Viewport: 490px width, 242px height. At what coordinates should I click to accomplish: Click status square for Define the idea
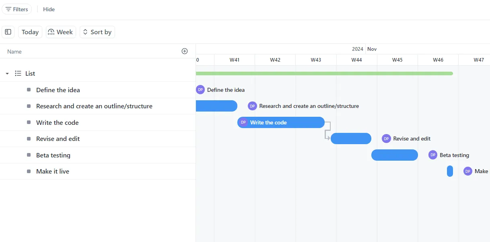(29, 90)
